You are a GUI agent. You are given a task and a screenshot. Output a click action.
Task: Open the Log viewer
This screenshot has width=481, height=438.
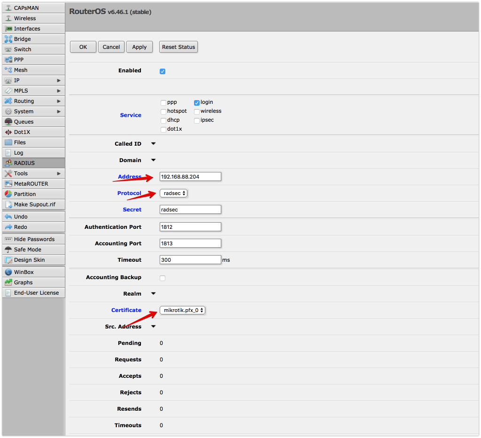click(x=19, y=152)
